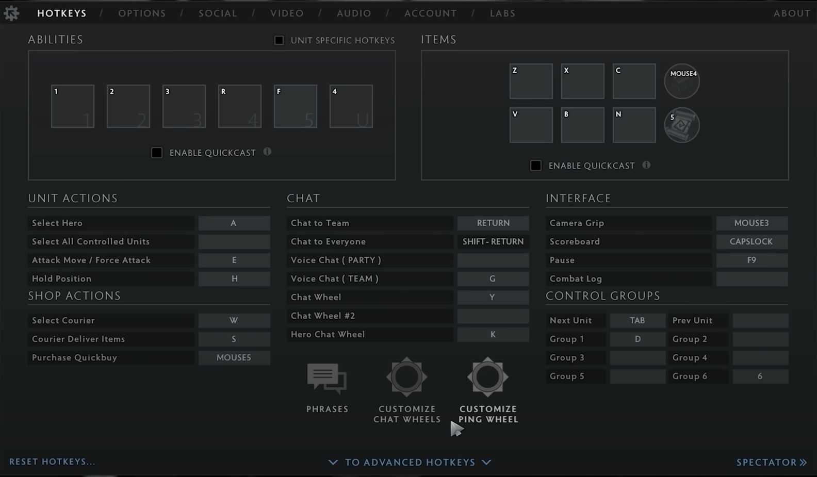817x477 pixels.
Task: Toggle Enable Quickcast for abilities
Action: [157, 153]
